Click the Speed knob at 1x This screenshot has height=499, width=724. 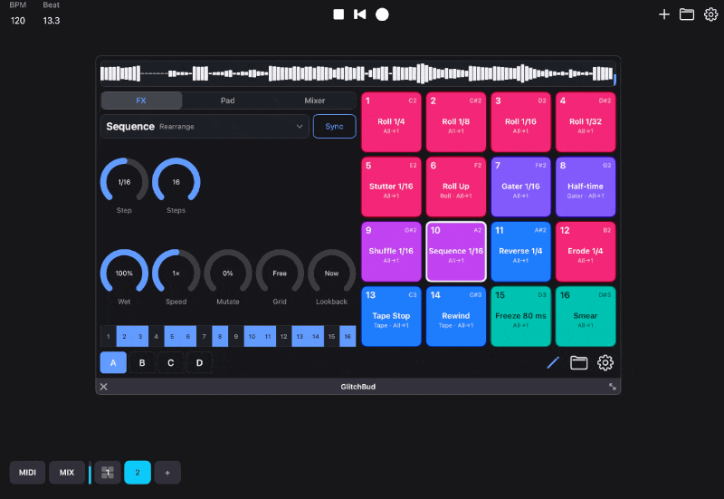coord(176,273)
